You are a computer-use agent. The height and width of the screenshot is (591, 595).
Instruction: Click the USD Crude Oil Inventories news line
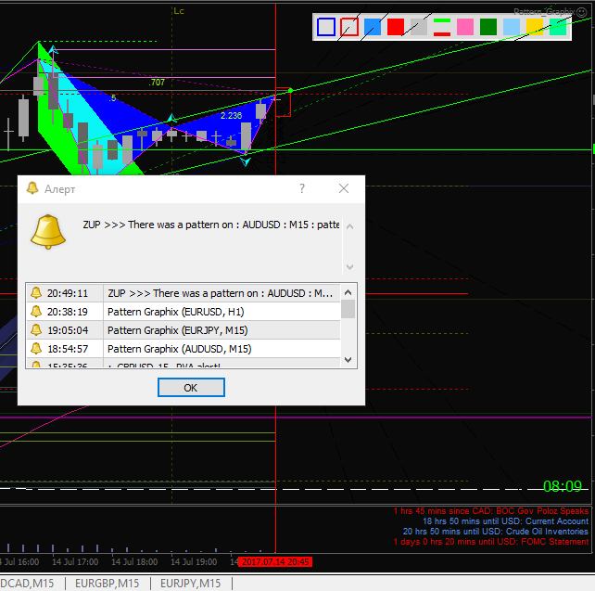[495, 532]
